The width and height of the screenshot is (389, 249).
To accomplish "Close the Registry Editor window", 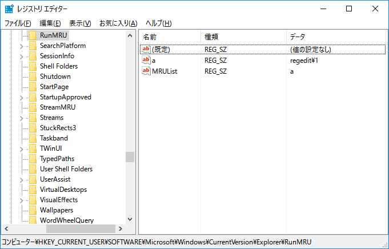I will click(375, 9).
